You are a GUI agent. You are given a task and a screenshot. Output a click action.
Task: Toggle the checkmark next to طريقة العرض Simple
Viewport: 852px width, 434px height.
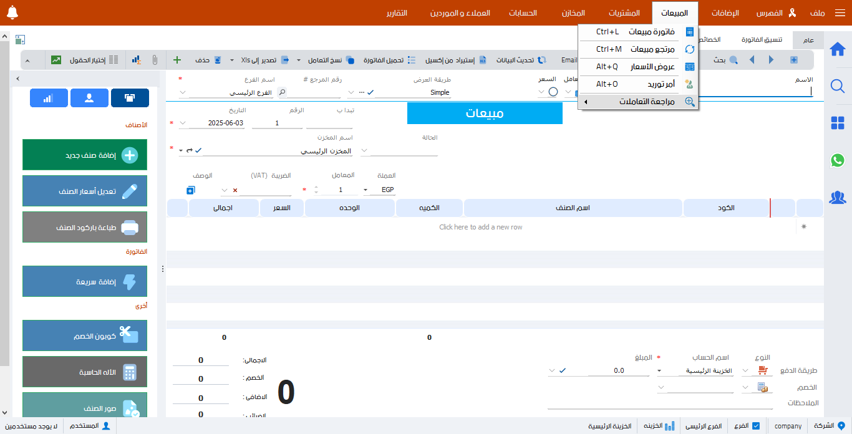pyautogui.click(x=369, y=92)
